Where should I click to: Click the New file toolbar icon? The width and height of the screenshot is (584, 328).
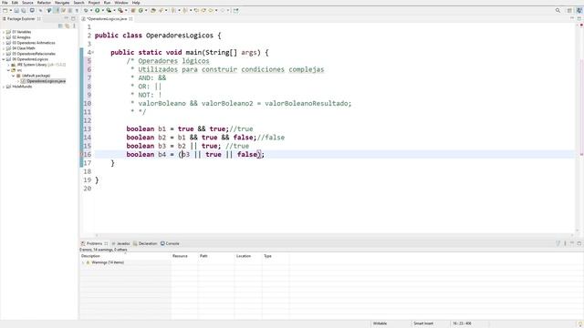point(5,10)
